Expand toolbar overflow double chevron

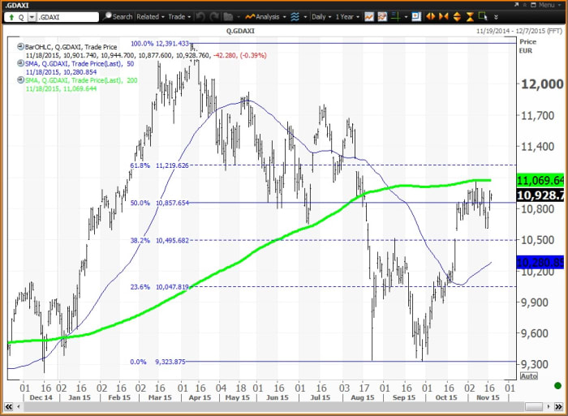pos(496,17)
